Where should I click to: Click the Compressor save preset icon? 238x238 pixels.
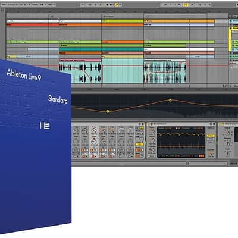click(214, 124)
